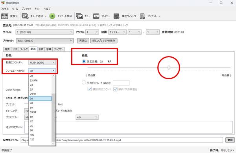Viewport: 236px width, 153px height.
Task: Expand the level 4.0 dropdown
Action: pos(87,117)
